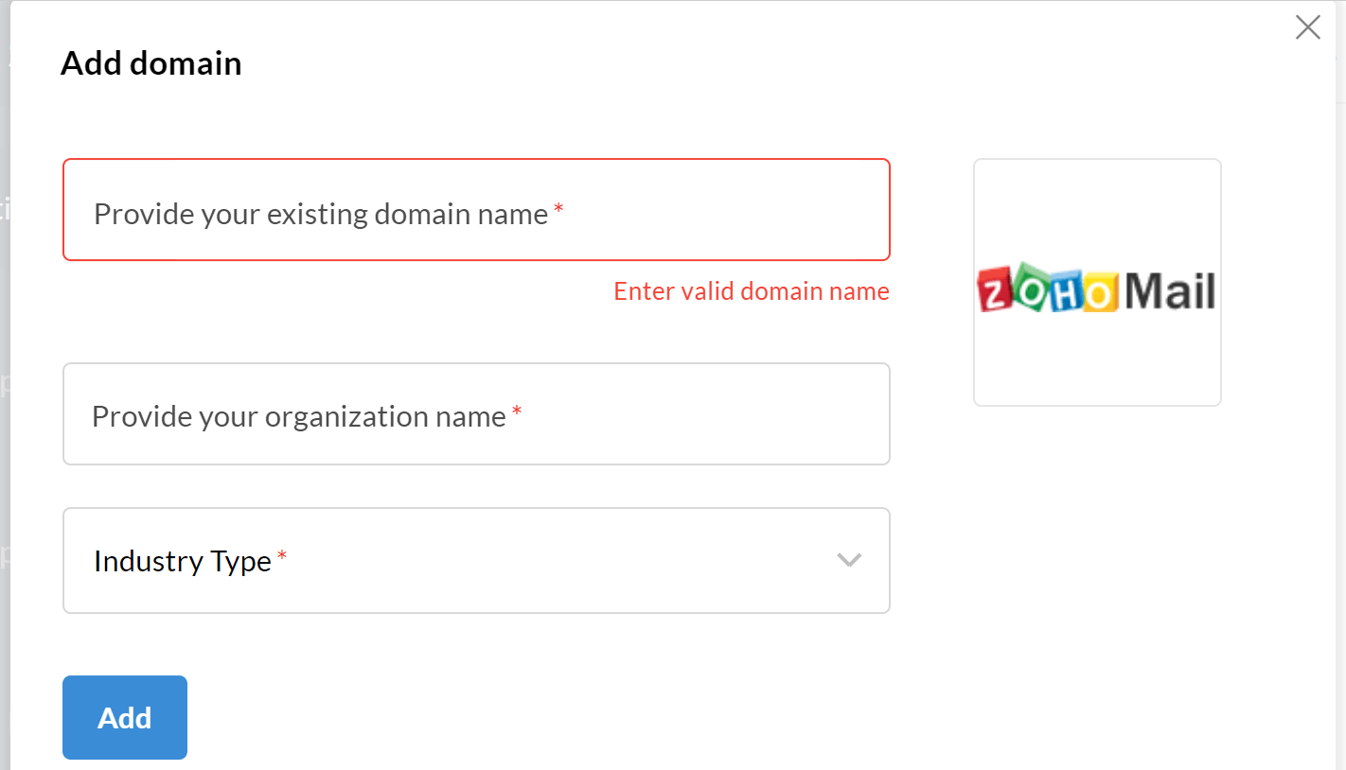Click the 'Enter valid domain name' error message

coord(751,290)
